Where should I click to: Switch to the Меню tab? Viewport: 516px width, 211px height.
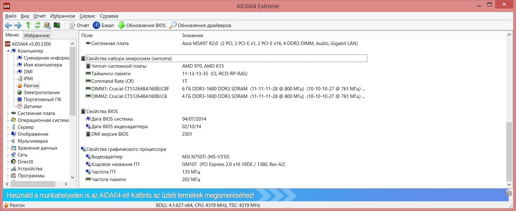[x=12, y=35]
